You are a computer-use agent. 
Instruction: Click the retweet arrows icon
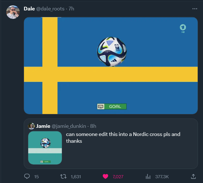[x=63, y=177]
